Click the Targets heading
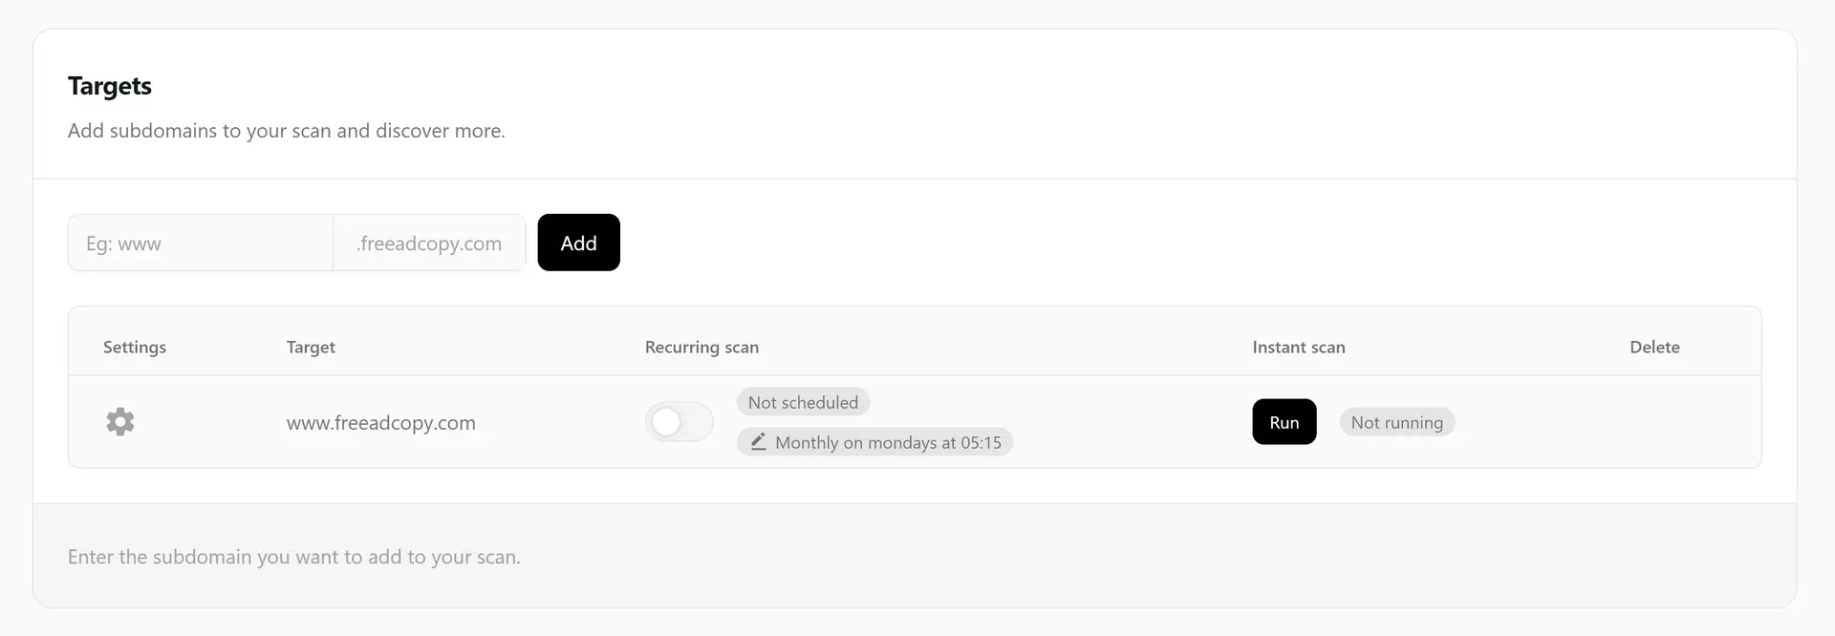The width and height of the screenshot is (1835, 636). click(110, 86)
